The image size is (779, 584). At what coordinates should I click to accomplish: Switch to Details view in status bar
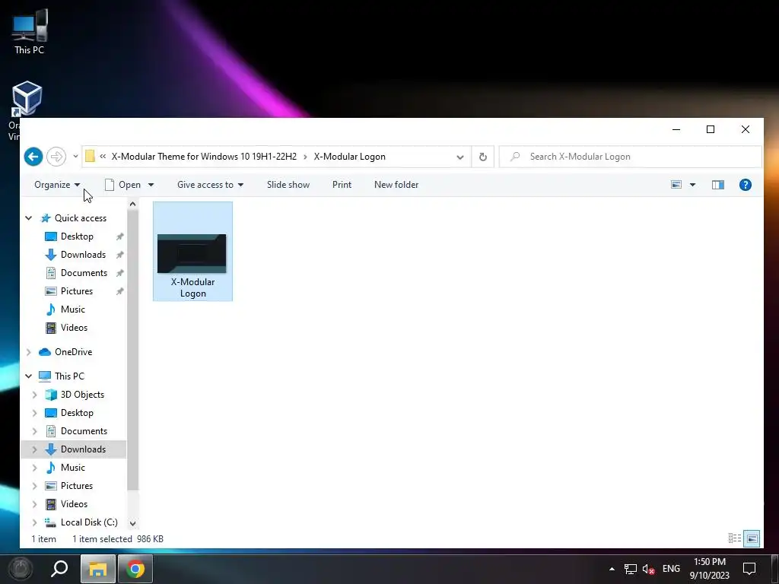pyautogui.click(x=734, y=538)
